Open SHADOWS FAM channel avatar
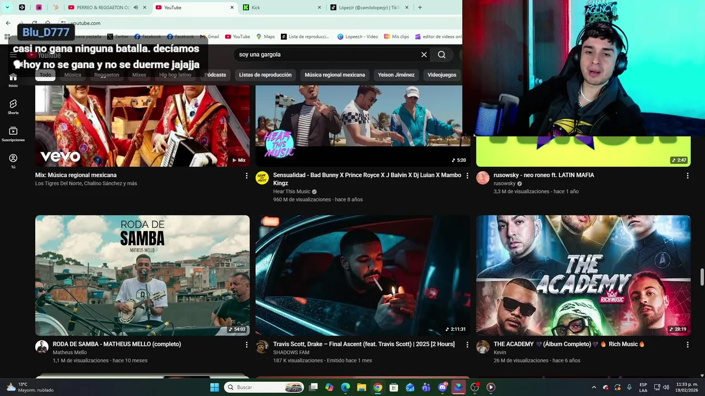 [262, 346]
